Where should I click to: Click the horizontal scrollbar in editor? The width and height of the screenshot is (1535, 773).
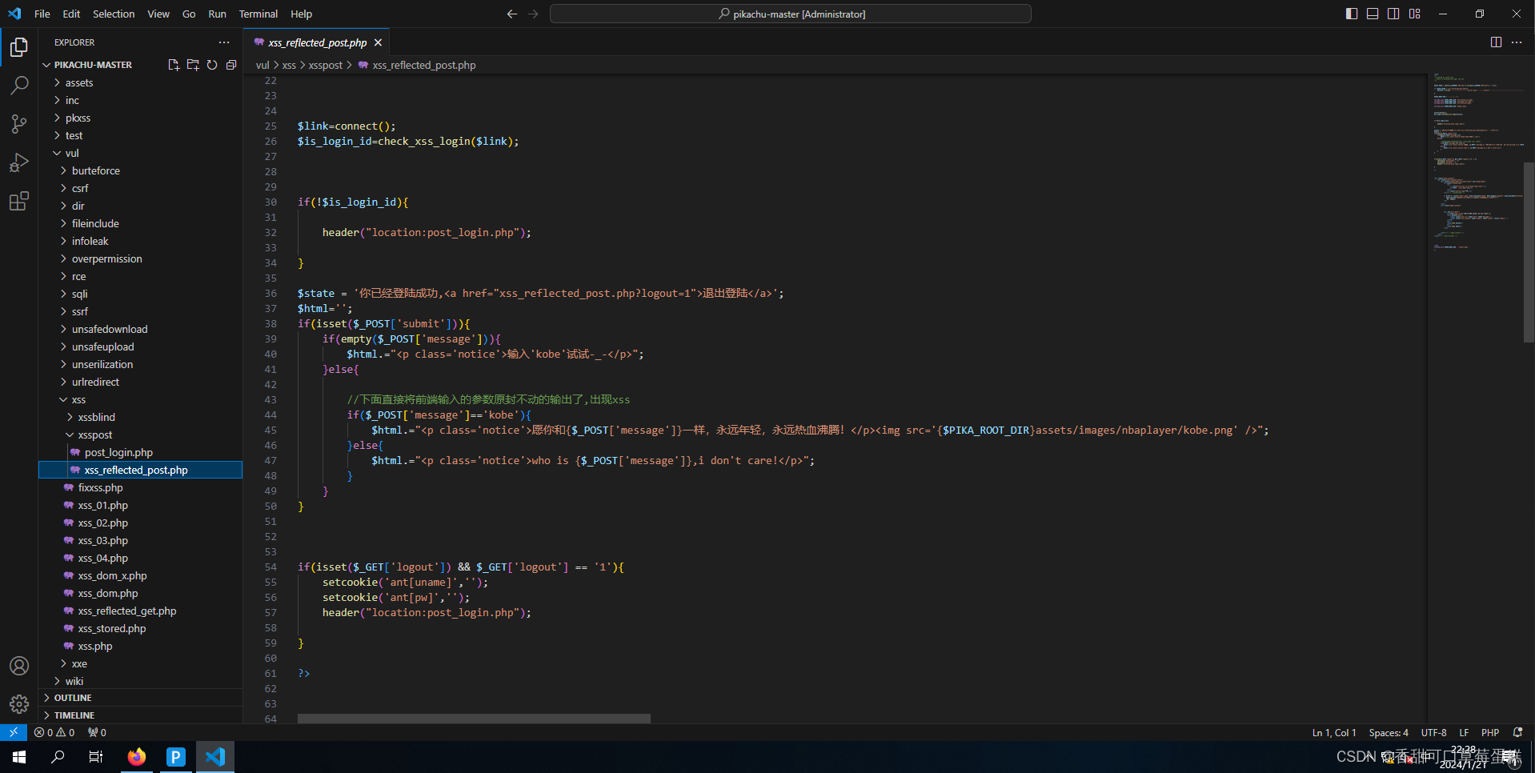tap(474, 719)
